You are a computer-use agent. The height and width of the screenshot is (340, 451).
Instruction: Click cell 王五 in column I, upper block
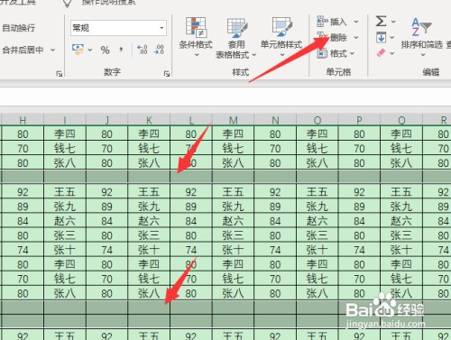65,191
